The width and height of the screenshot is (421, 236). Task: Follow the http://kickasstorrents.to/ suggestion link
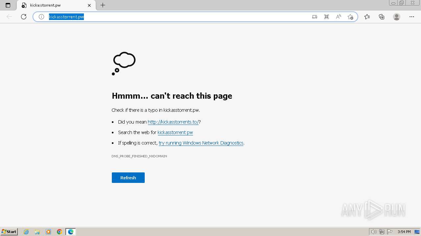[173, 122]
